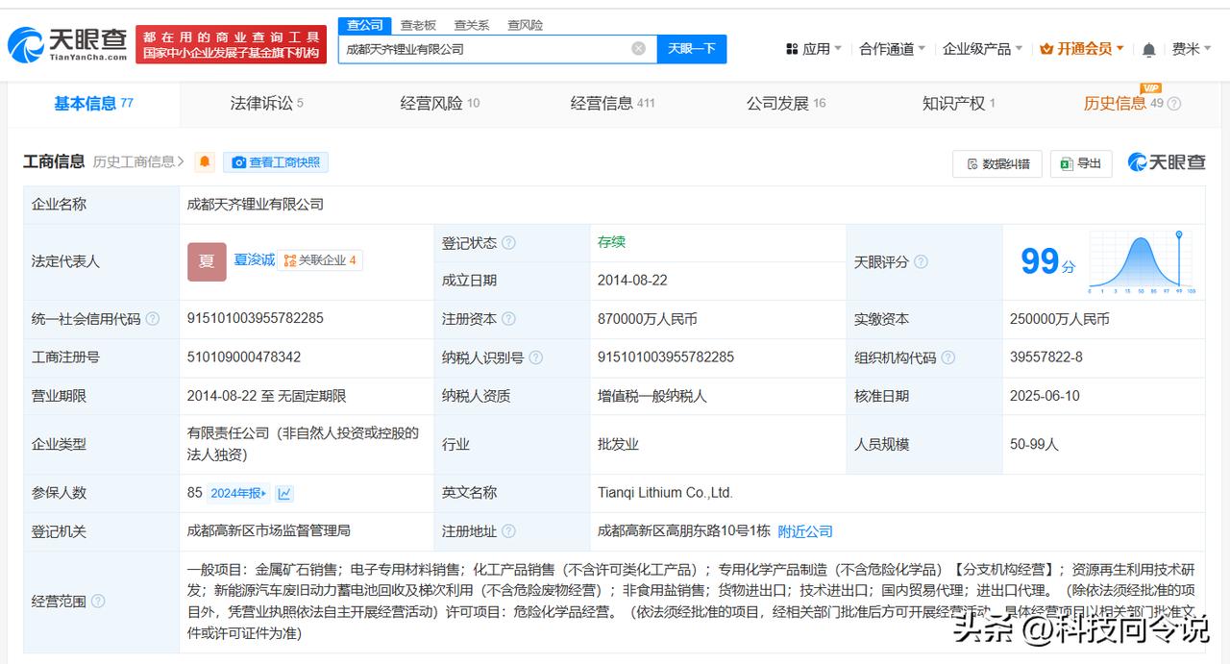Viewport: 1230px width, 664px height.
Task: Click help icon next to 历史信息 tab
Action: pyautogui.click(x=1173, y=104)
